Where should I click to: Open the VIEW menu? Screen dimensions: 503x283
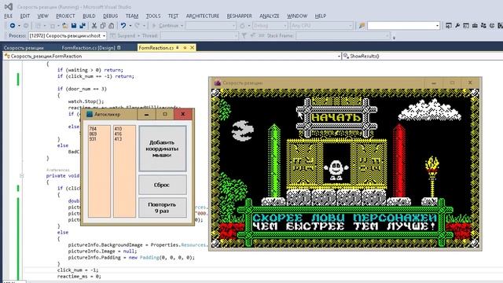tap(42, 16)
